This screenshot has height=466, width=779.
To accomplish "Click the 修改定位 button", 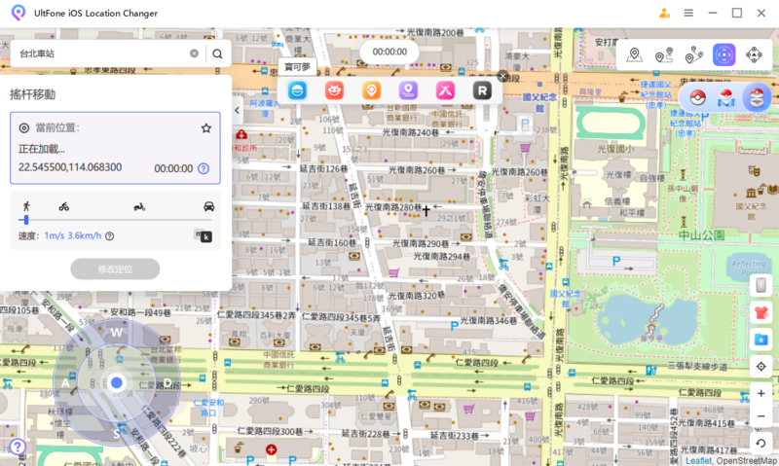I will coord(115,269).
